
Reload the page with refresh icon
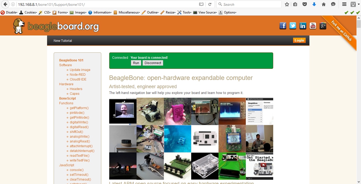[x=210, y=5]
